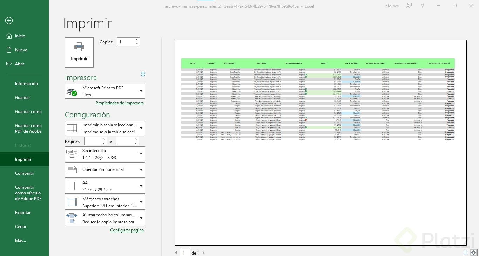Screen dimensions: 479x256
Task: Decrease the Páginas start page value
Action: (x=104, y=143)
